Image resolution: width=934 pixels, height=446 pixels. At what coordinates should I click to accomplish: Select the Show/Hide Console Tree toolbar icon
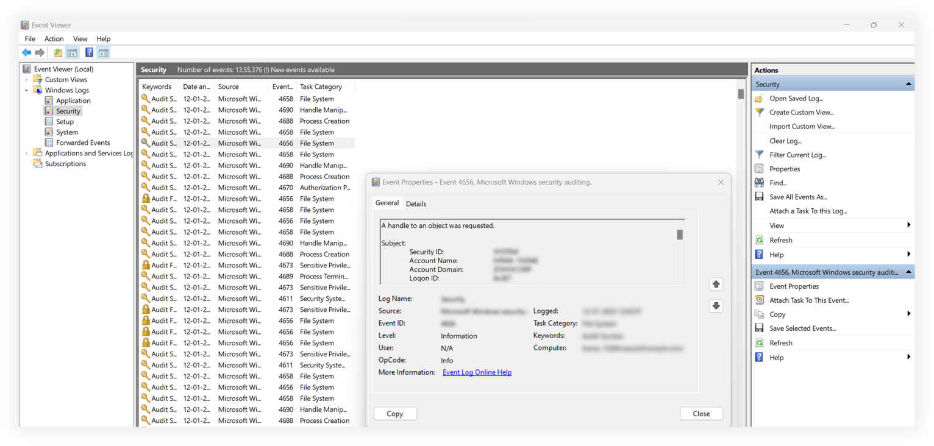click(72, 52)
